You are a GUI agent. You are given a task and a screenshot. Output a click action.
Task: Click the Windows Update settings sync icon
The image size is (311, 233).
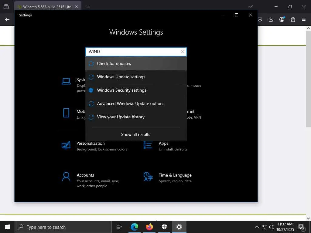[91, 77]
